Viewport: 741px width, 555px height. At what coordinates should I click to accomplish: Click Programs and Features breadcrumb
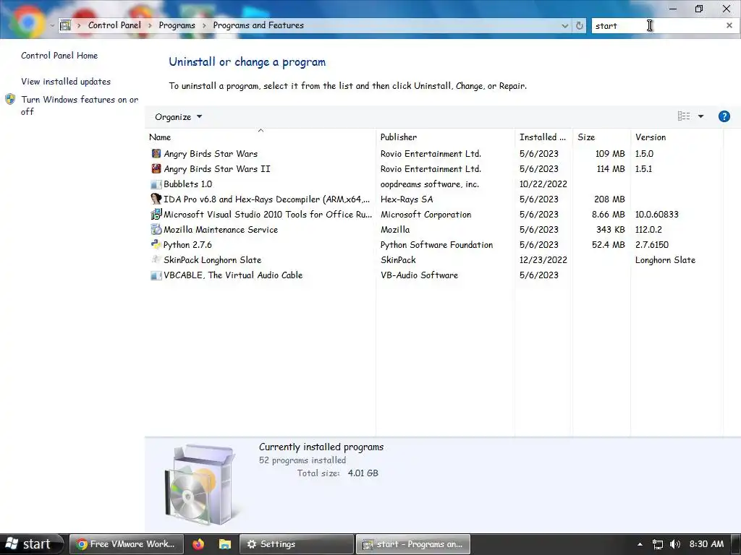click(258, 25)
